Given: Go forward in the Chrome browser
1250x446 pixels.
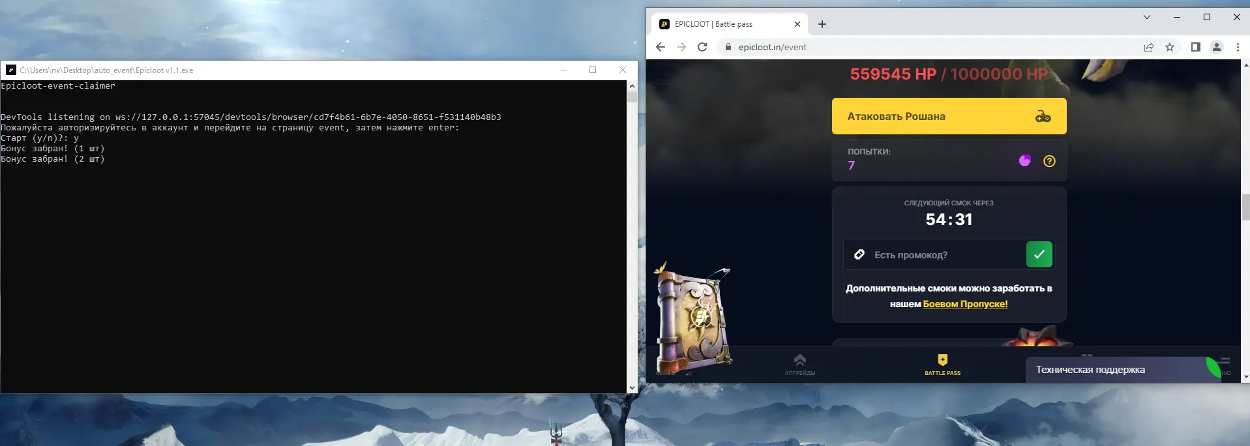Looking at the screenshot, I should click(681, 47).
